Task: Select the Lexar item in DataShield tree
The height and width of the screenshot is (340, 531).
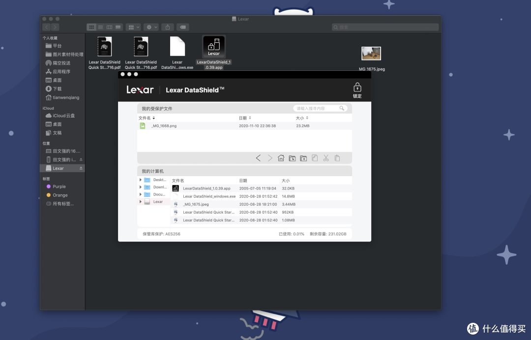Action: tap(158, 201)
